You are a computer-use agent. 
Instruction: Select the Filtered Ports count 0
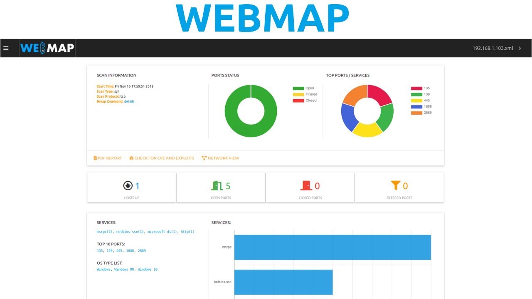click(405, 186)
